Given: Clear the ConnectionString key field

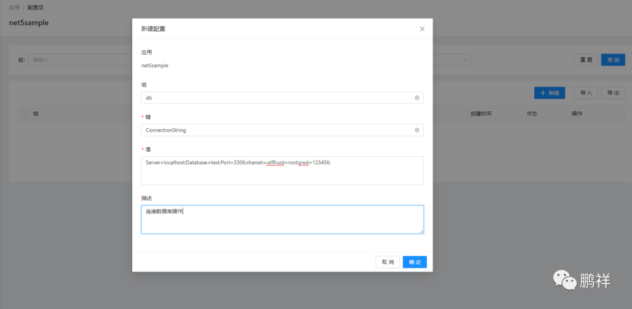Looking at the screenshot, I should 417,130.
